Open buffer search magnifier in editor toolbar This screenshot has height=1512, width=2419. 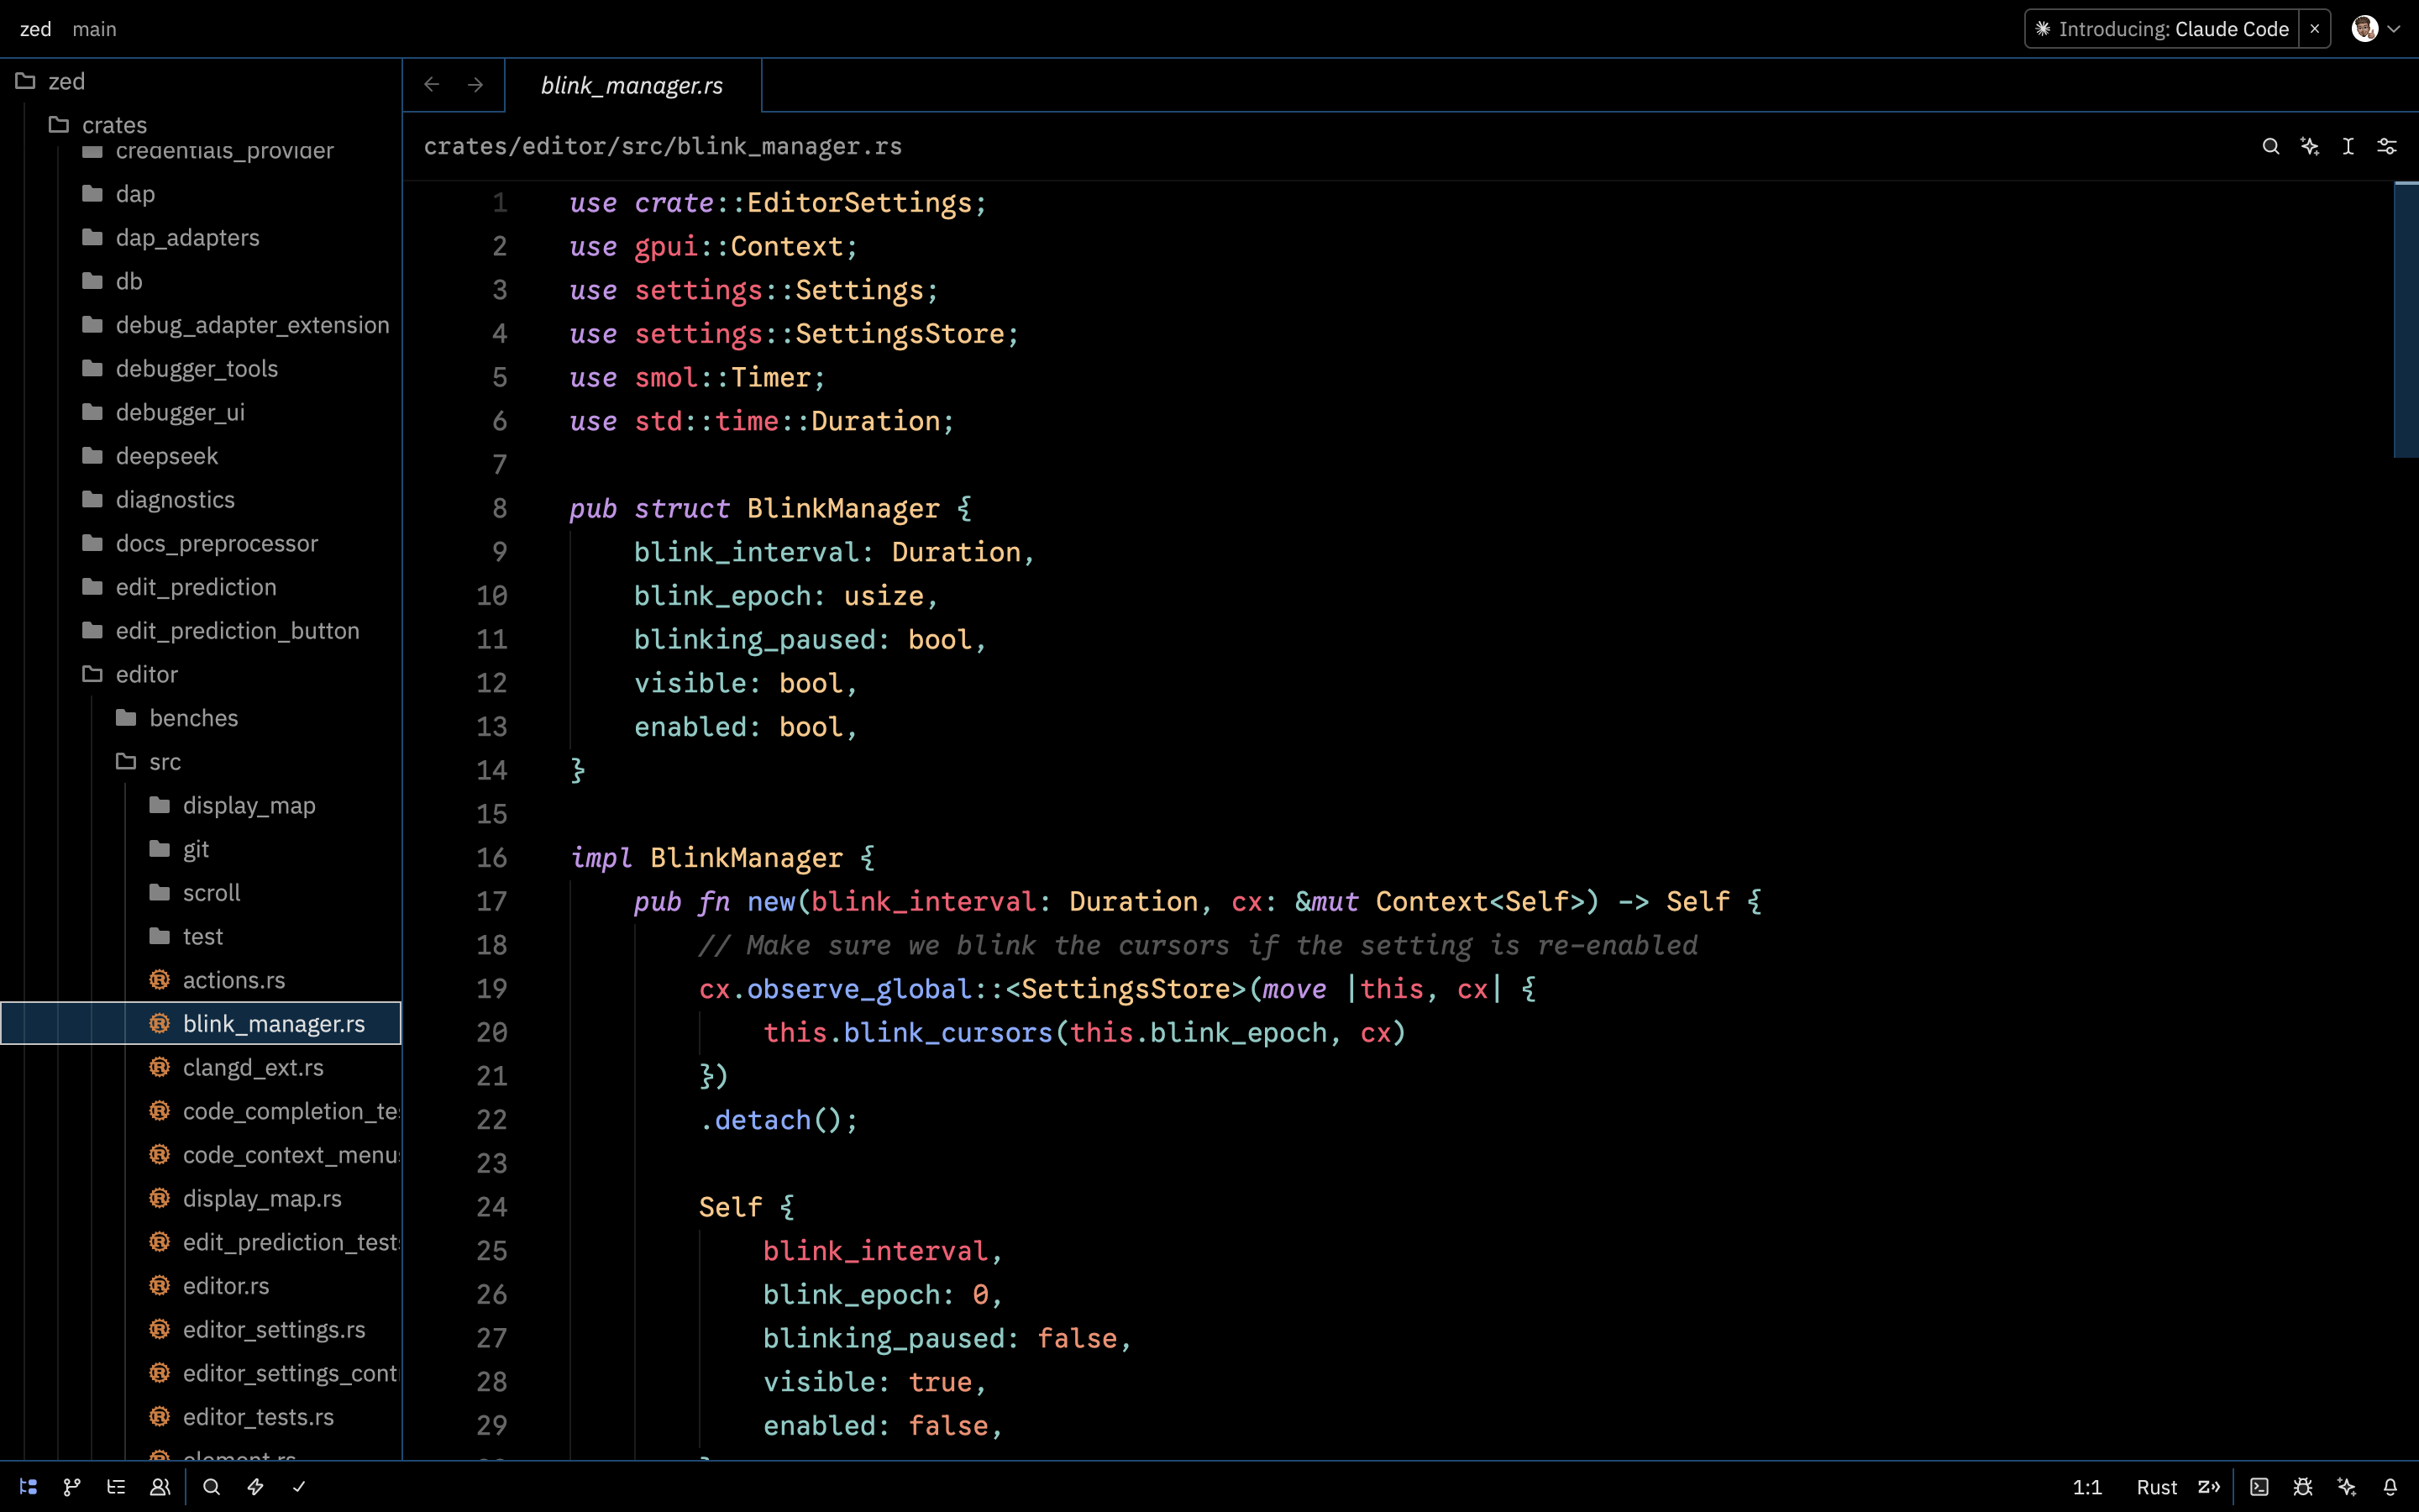point(2271,146)
